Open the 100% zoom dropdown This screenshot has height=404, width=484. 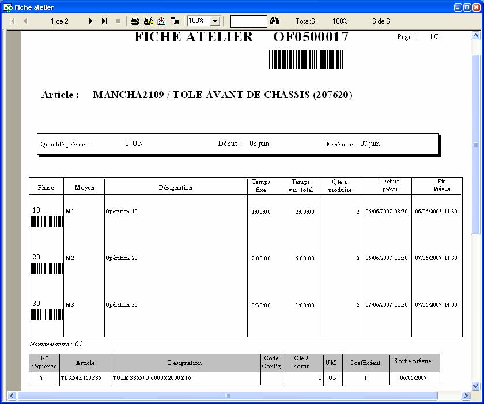click(x=215, y=21)
